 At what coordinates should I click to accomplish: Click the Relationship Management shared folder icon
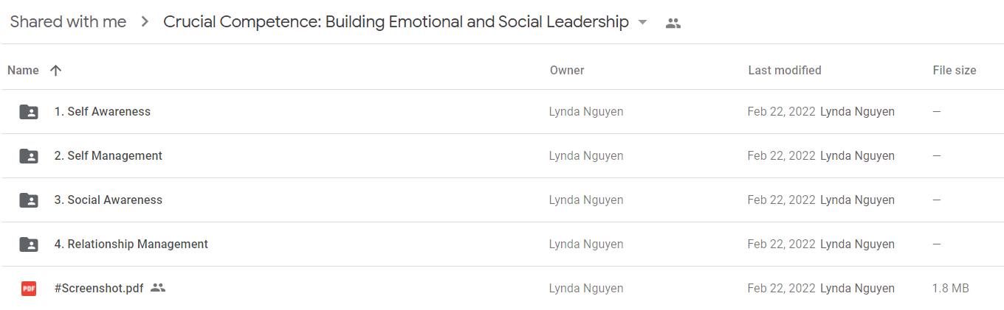(x=29, y=244)
